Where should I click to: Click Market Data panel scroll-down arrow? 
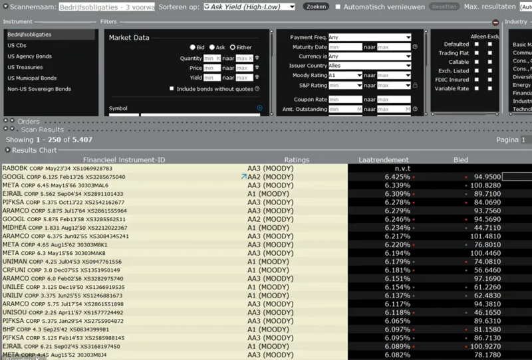tap(271, 114)
